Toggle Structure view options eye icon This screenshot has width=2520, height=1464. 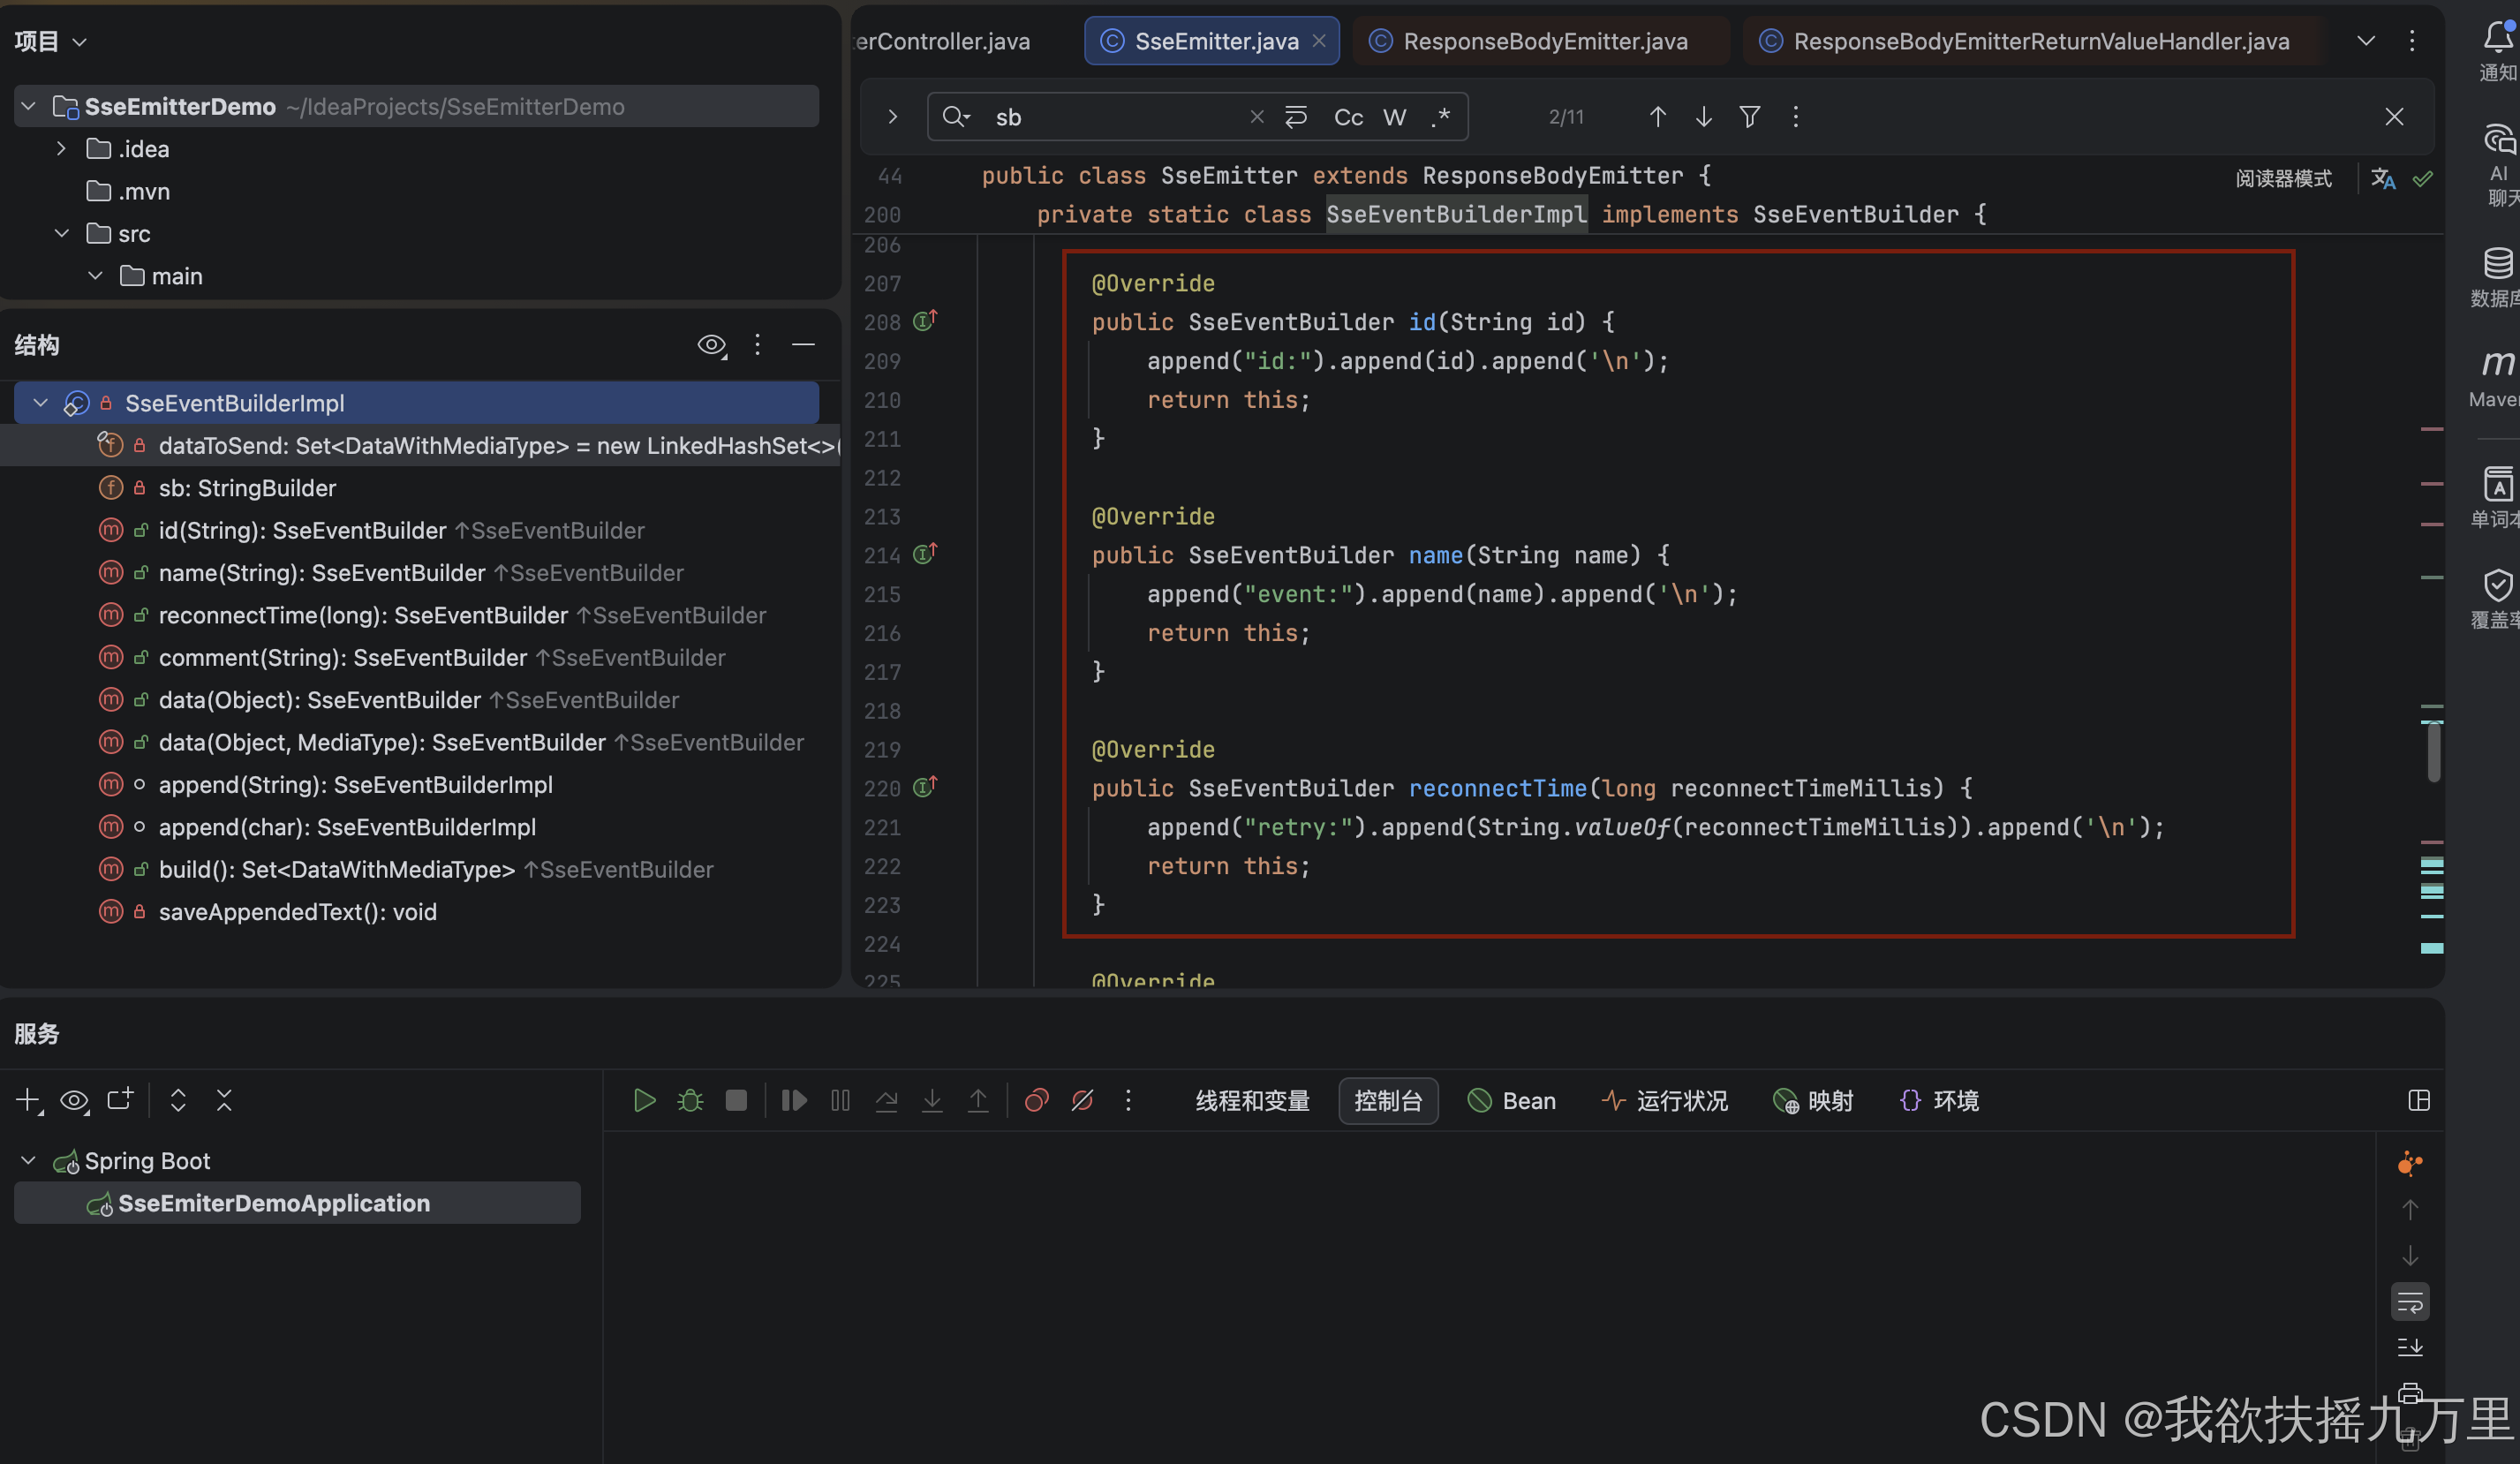(x=712, y=345)
